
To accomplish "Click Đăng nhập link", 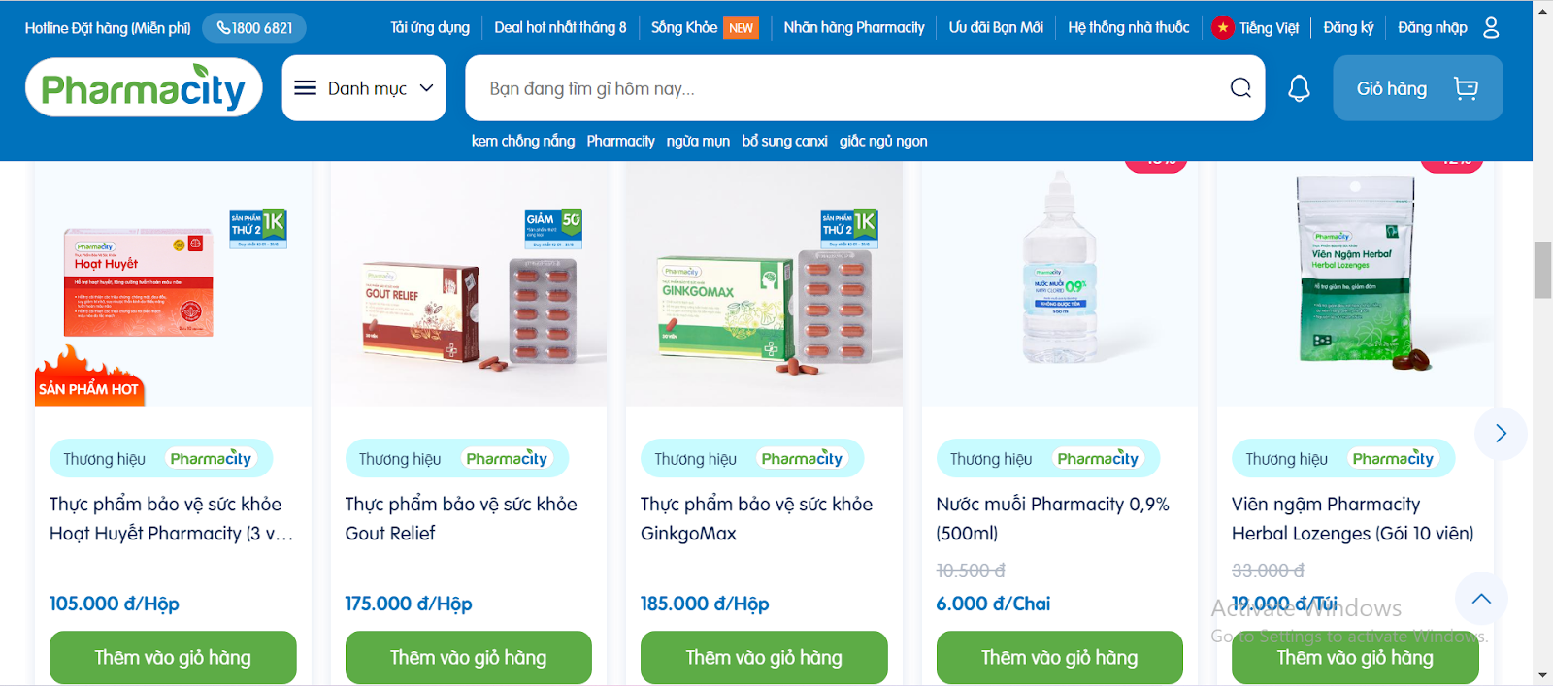I will (x=1432, y=27).
